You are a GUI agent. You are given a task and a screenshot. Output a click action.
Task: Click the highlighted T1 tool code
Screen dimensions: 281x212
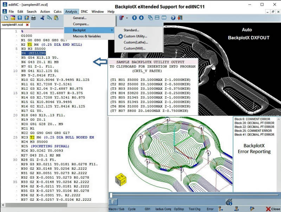(x=30, y=45)
